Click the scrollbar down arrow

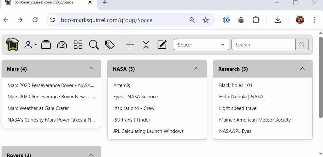click(x=321, y=153)
